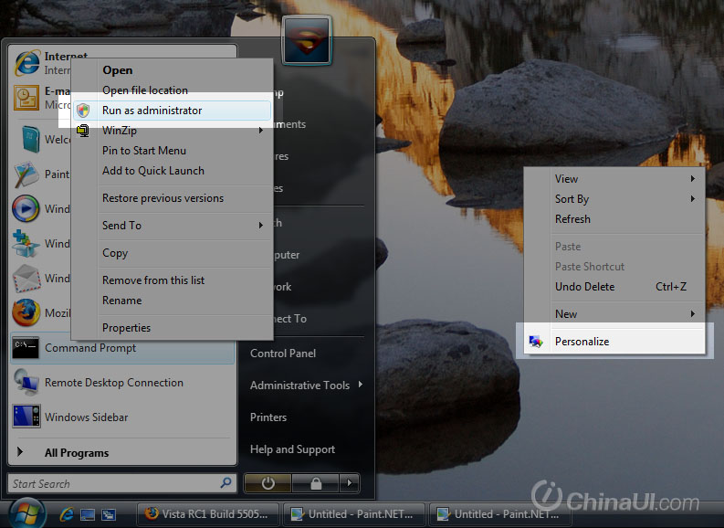Click All Programs label

(x=77, y=453)
